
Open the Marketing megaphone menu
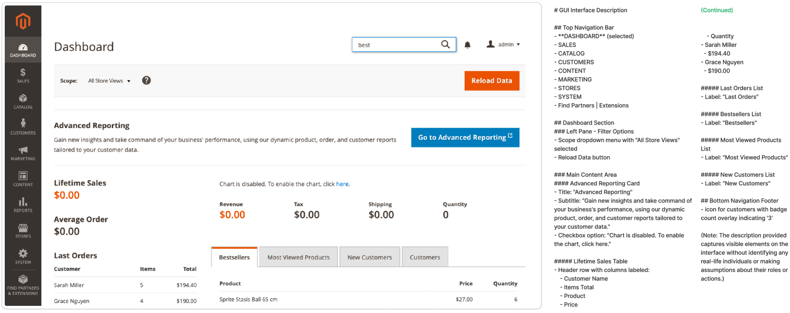23,153
